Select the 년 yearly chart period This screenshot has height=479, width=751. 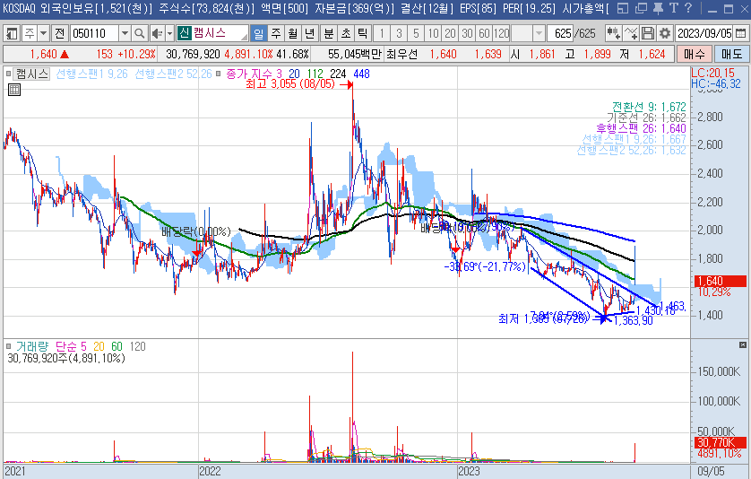(x=310, y=33)
